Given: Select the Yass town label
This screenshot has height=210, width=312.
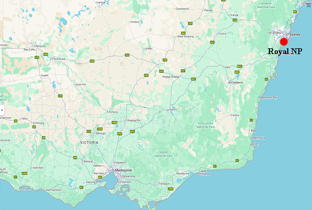Looking at the screenshot, I should pos(227,67).
